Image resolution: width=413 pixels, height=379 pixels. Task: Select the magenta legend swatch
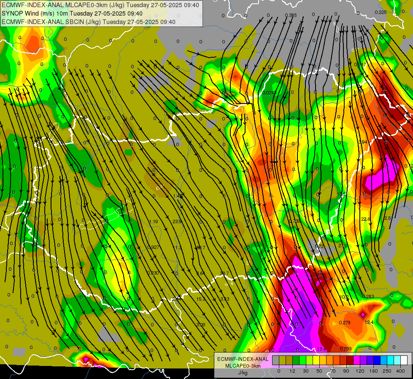pyautogui.click(x=357, y=360)
